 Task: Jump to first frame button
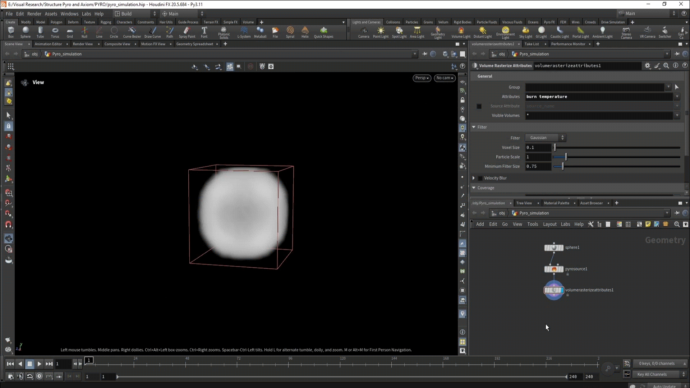[10, 364]
